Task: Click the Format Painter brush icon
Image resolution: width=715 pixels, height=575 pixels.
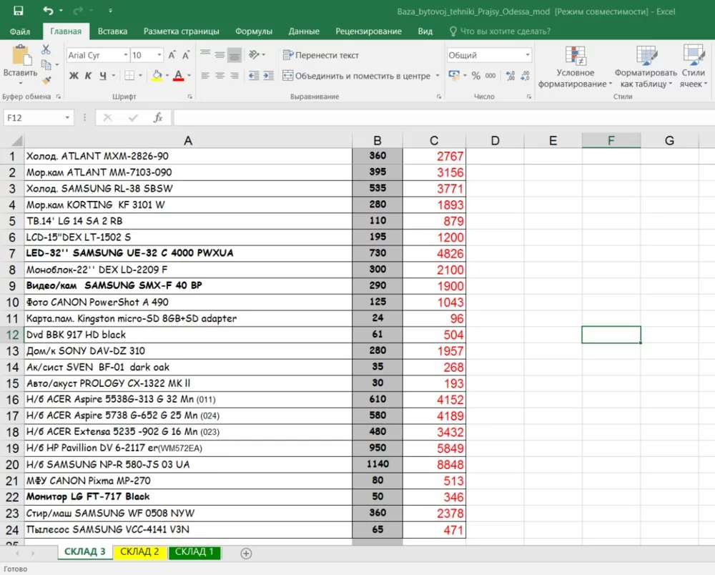Action: [x=46, y=81]
